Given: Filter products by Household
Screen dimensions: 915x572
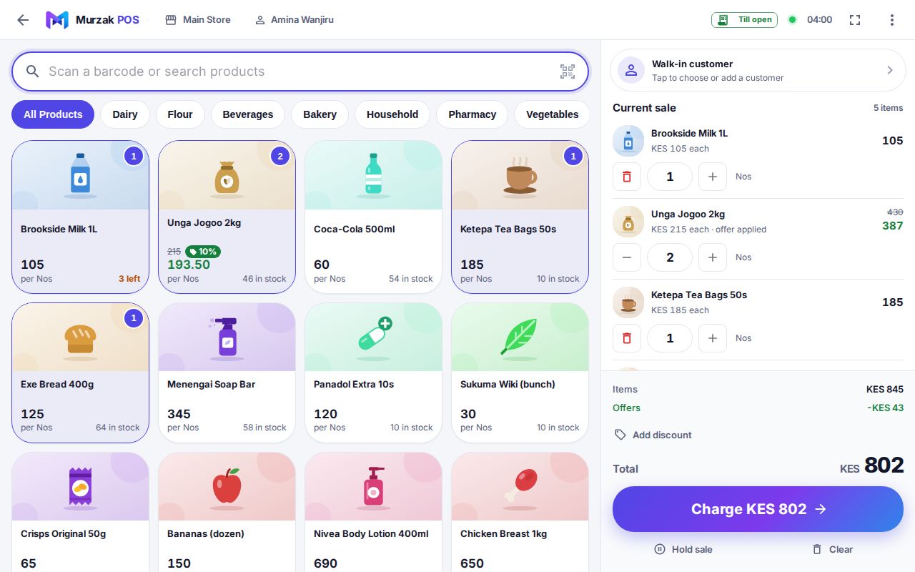Looking at the screenshot, I should click(x=392, y=114).
